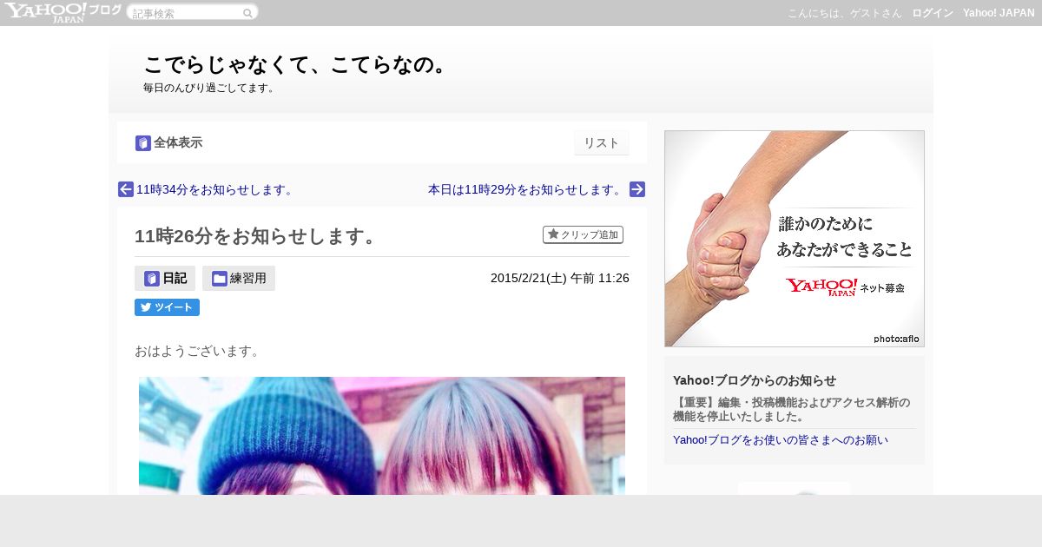Open post 11時34分をお知らせします。

pos(215,189)
